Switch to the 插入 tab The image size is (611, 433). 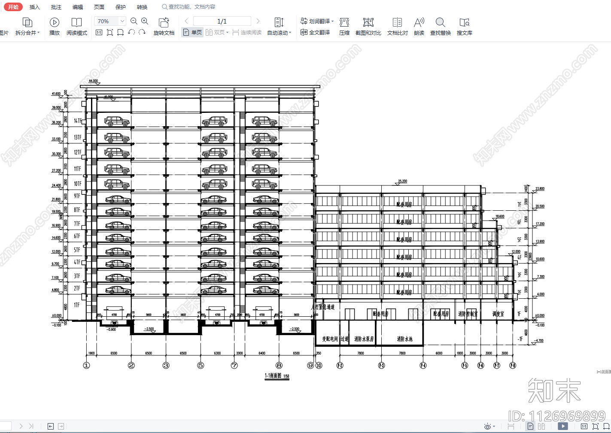tap(35, 7)
